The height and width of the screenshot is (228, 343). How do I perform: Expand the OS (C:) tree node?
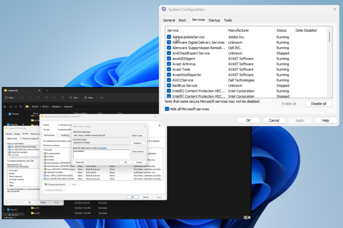click(x=5, y=215)
